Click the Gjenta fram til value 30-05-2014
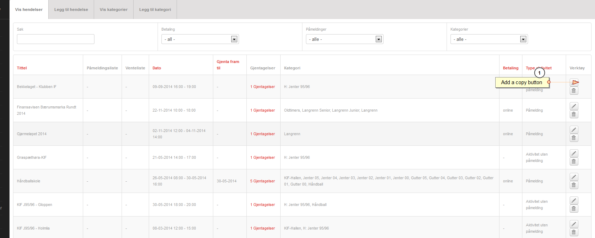The image size is (595, 238). (x=227, y=181)
